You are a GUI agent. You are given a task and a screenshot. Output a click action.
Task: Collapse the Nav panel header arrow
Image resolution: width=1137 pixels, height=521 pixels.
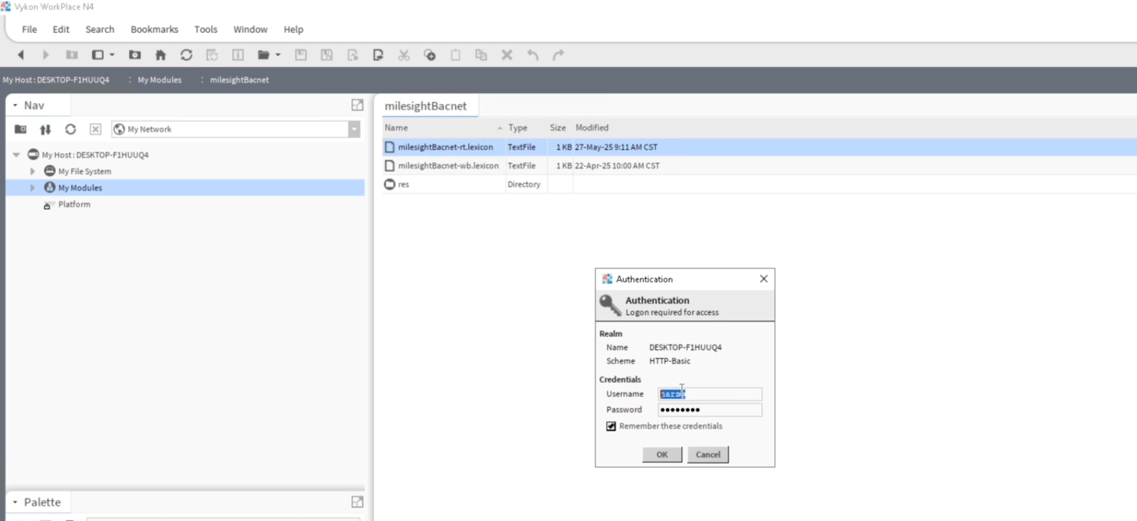(x=15, y=105)
